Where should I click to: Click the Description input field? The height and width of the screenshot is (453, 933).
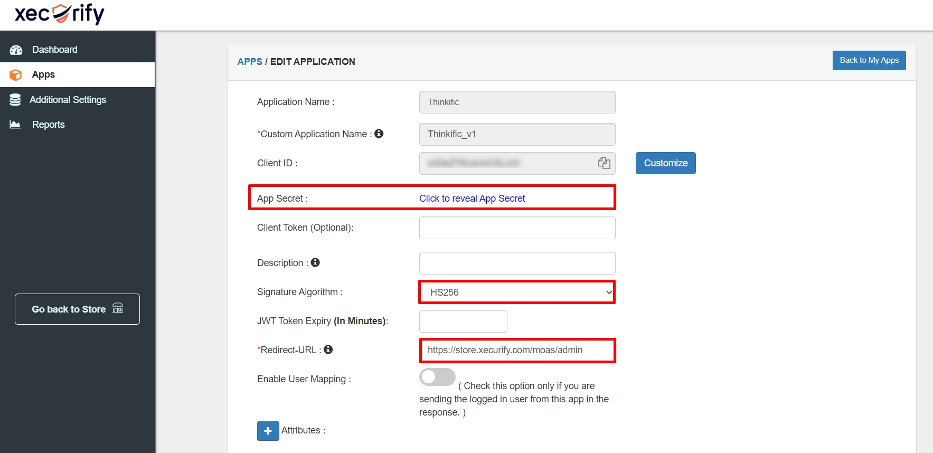click(x=517, y=263)
